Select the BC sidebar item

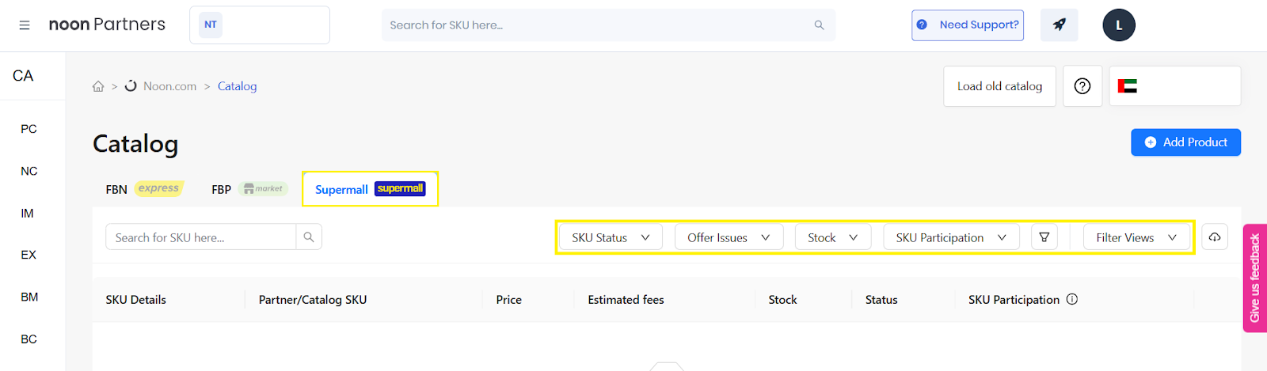pos(29,339)
